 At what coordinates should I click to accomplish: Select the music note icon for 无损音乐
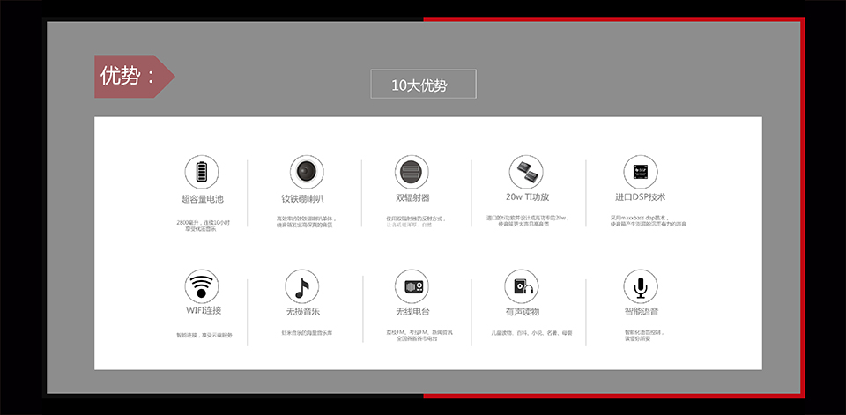pyautogui.click(x=302, y=286)
